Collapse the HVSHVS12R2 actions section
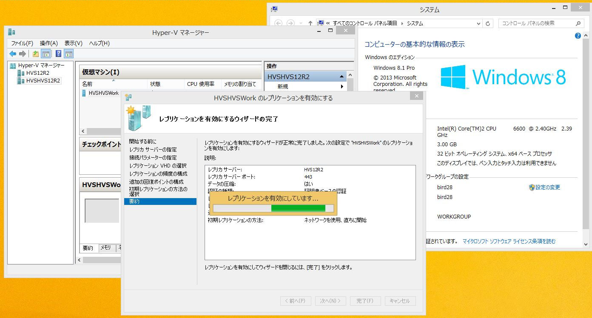Viewport: 592px width, 318px height. pos(342,77)
